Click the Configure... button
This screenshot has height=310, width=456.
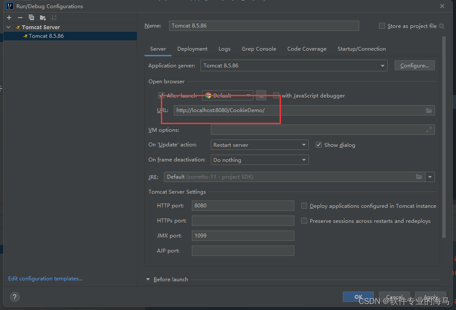(414, 66)
